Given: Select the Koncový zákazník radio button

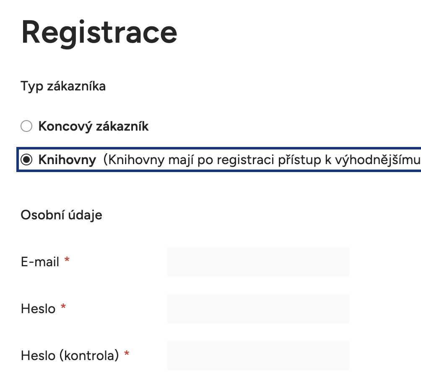Looking at the screenshot, I should point(26,126).
